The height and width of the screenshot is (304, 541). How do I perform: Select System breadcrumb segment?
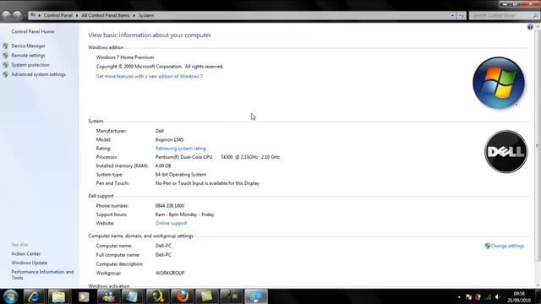tap(146, 15)
